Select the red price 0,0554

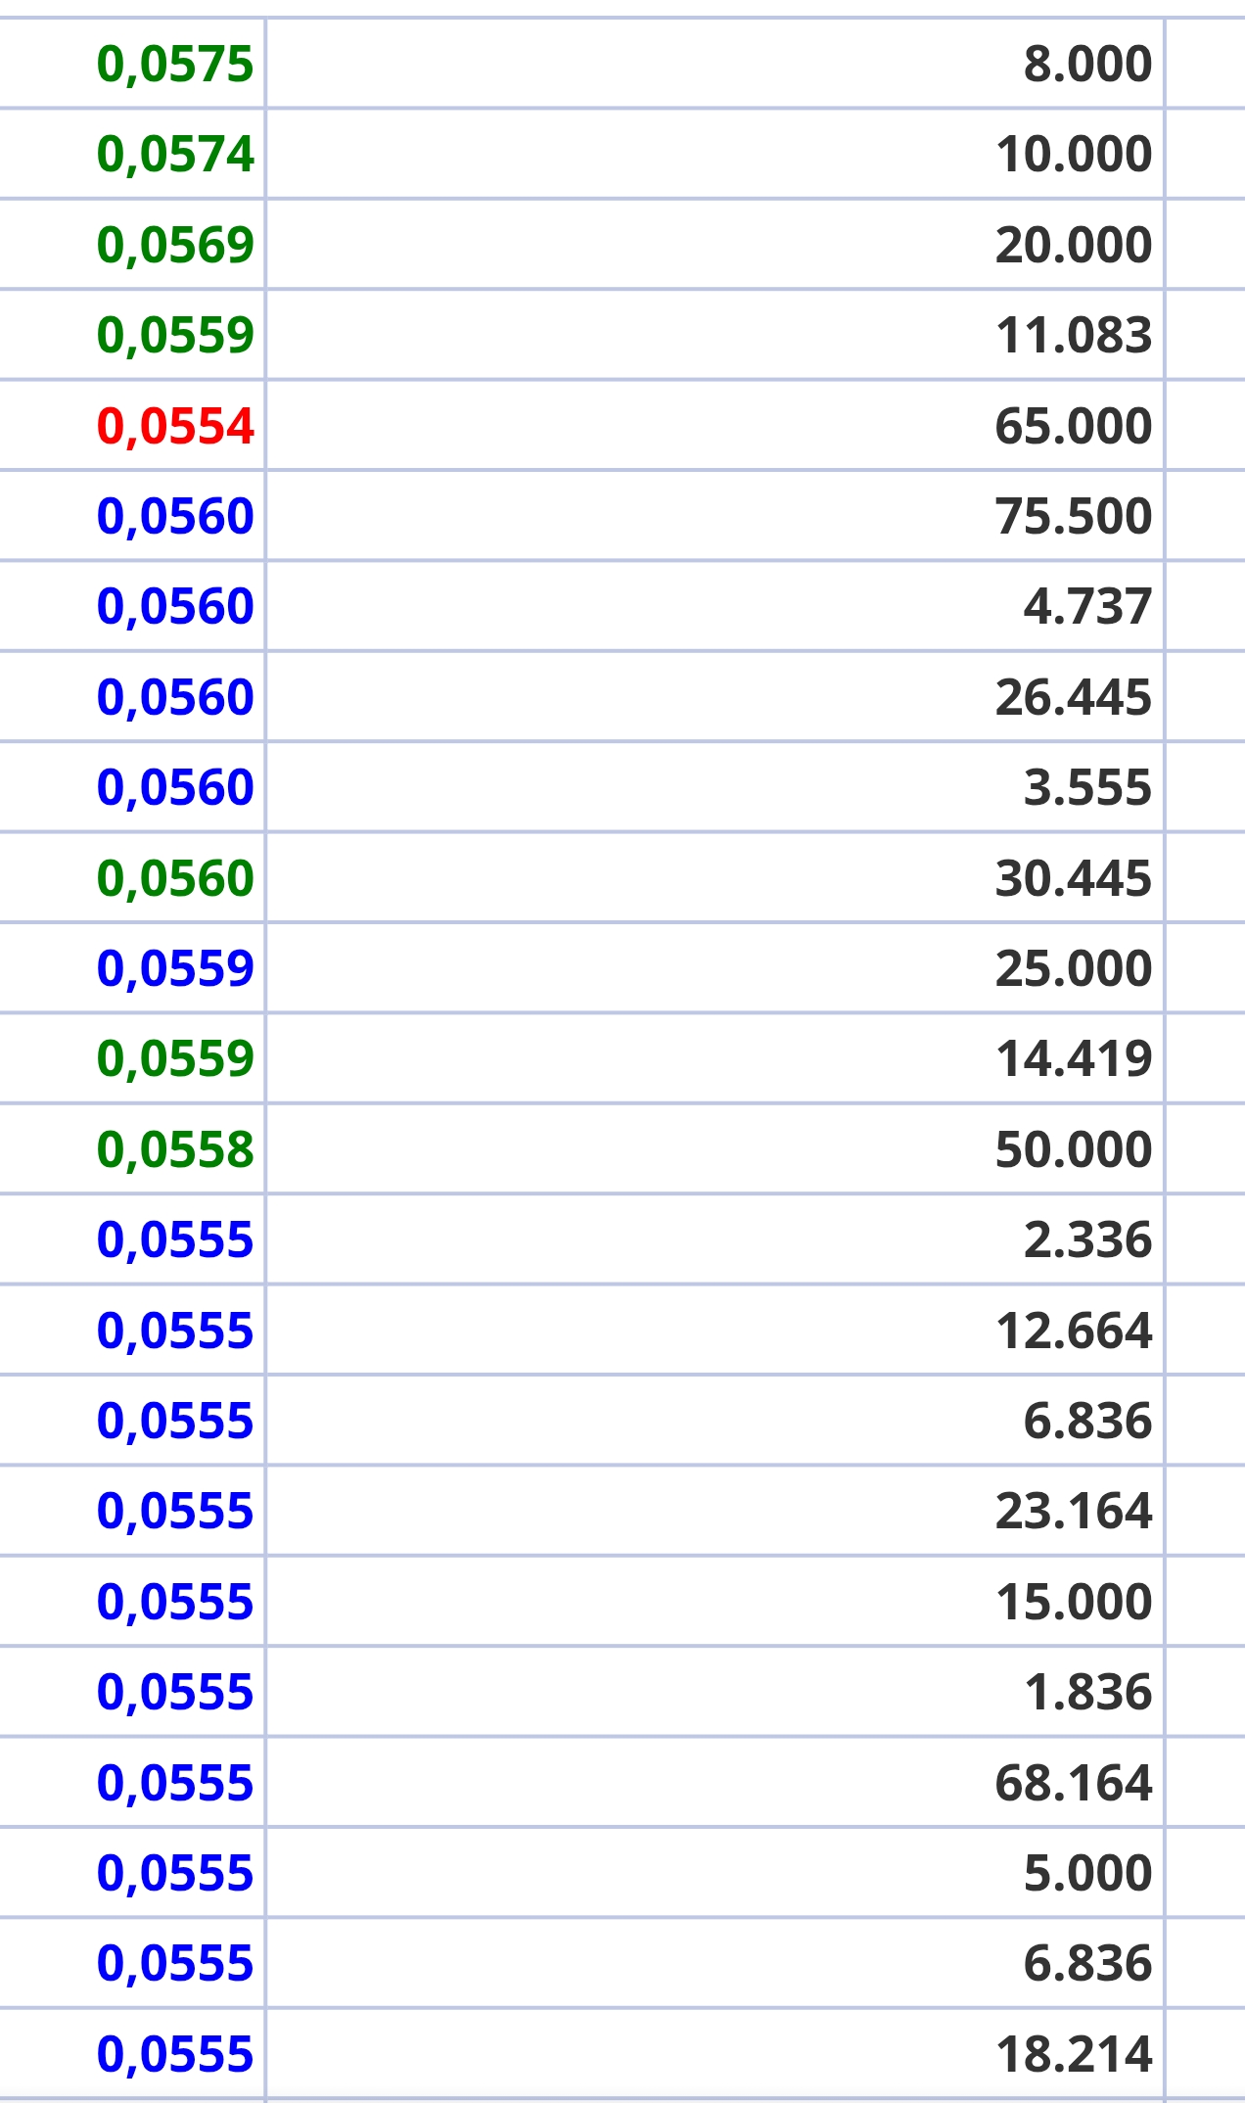click(175, 426)
